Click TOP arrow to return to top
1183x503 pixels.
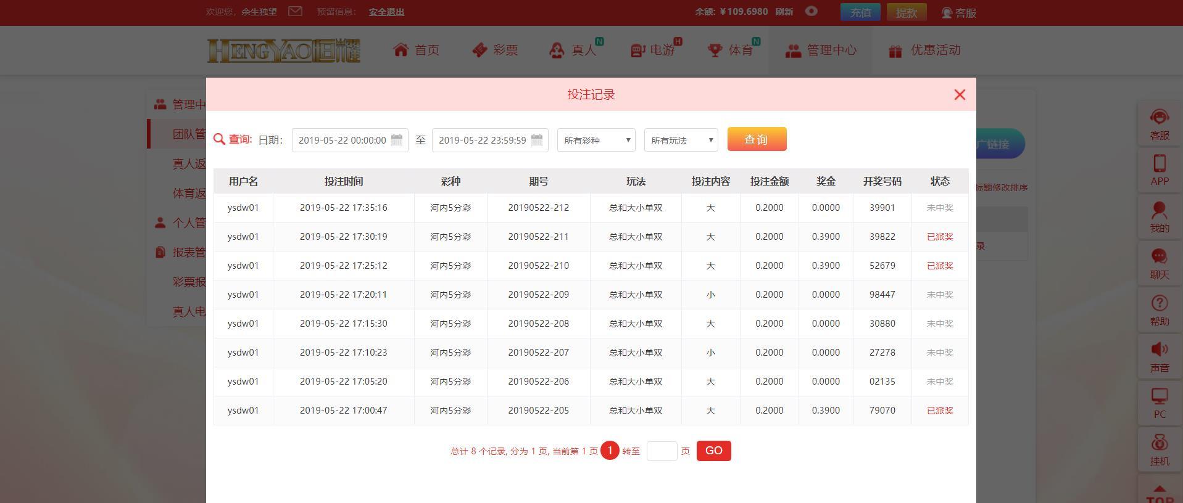click(1160, 493)
